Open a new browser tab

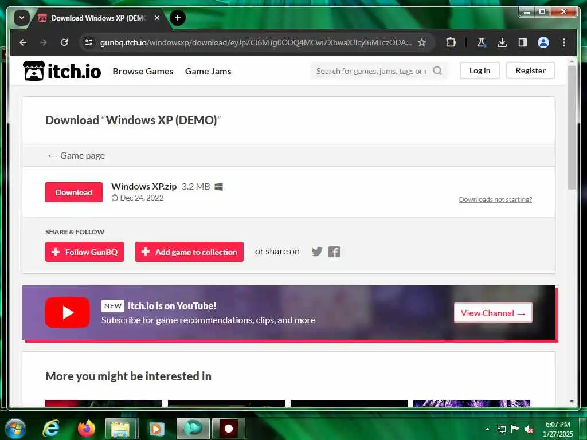178,18
